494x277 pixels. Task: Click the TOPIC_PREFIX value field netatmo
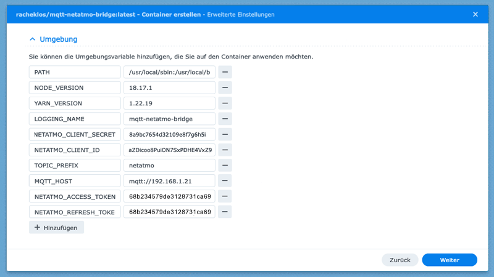tap(169, 166)
